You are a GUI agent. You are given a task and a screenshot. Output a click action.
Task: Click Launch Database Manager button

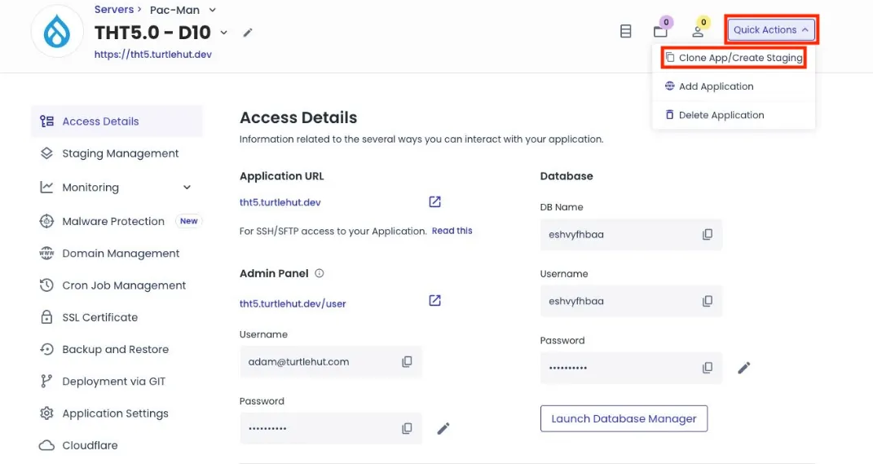click(624, 418)
